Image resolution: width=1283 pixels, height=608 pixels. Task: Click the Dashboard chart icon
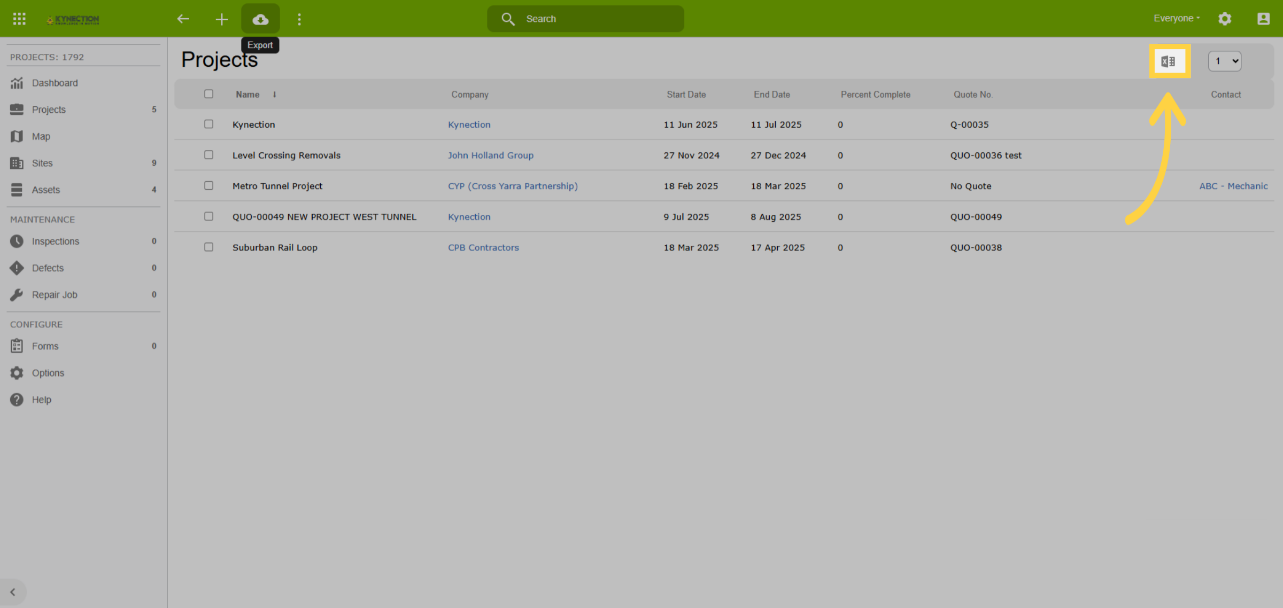[17, 83]
